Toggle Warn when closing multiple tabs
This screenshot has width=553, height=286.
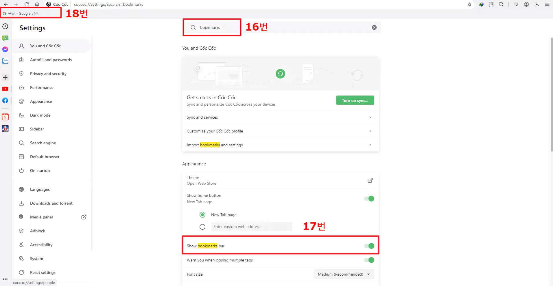click(x=369, y=260)
